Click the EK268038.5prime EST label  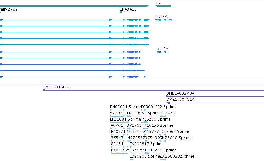[177, 156]
